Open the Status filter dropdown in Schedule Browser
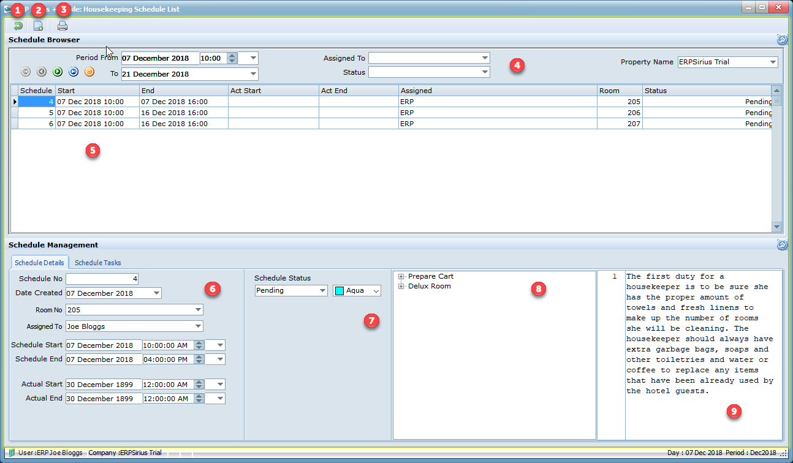The image size is (793, 463). click(485, 72)
